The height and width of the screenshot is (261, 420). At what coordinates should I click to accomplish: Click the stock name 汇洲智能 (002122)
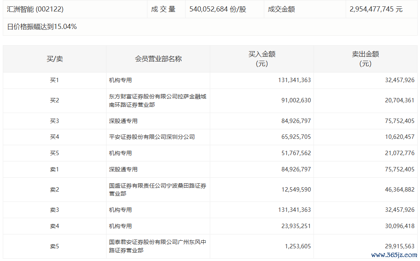pos(35,9)
